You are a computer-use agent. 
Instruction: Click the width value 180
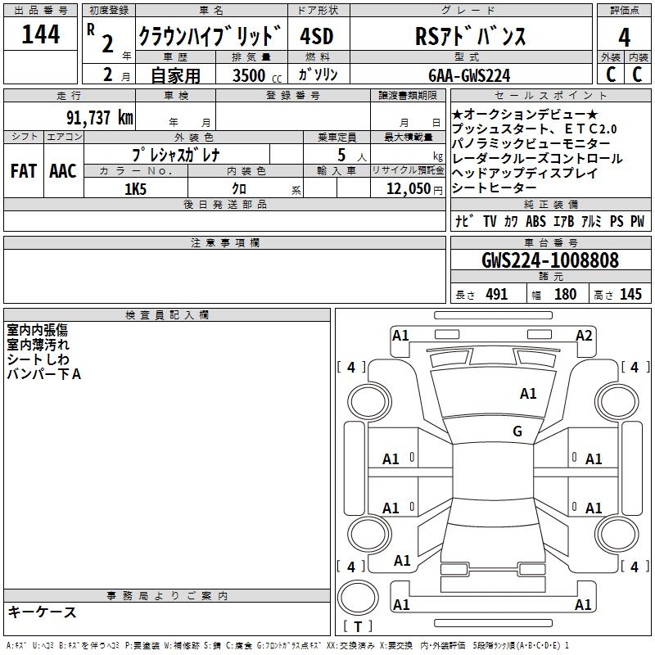pyautogui.click(x=565, y=294)
